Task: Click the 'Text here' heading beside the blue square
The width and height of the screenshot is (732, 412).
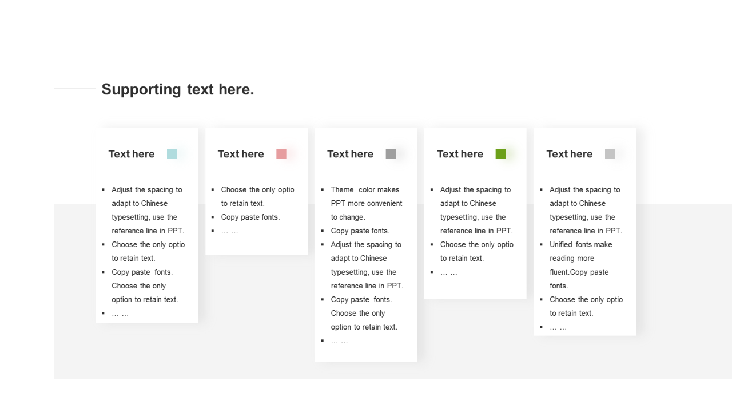Action: [132, 154]
